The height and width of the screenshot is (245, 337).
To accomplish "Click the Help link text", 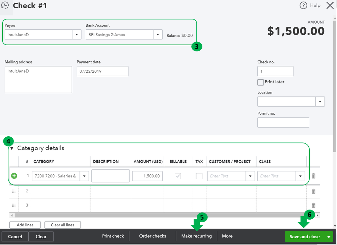I will click(315, 5).
